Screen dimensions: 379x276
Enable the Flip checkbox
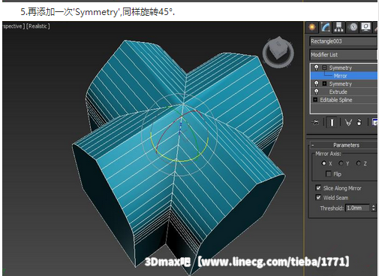click(329, 174)
